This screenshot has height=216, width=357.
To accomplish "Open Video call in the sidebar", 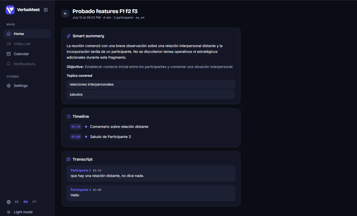I will 27,44.
